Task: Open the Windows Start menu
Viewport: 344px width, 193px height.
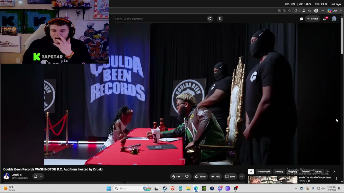Action: click(x=109, y=188)
